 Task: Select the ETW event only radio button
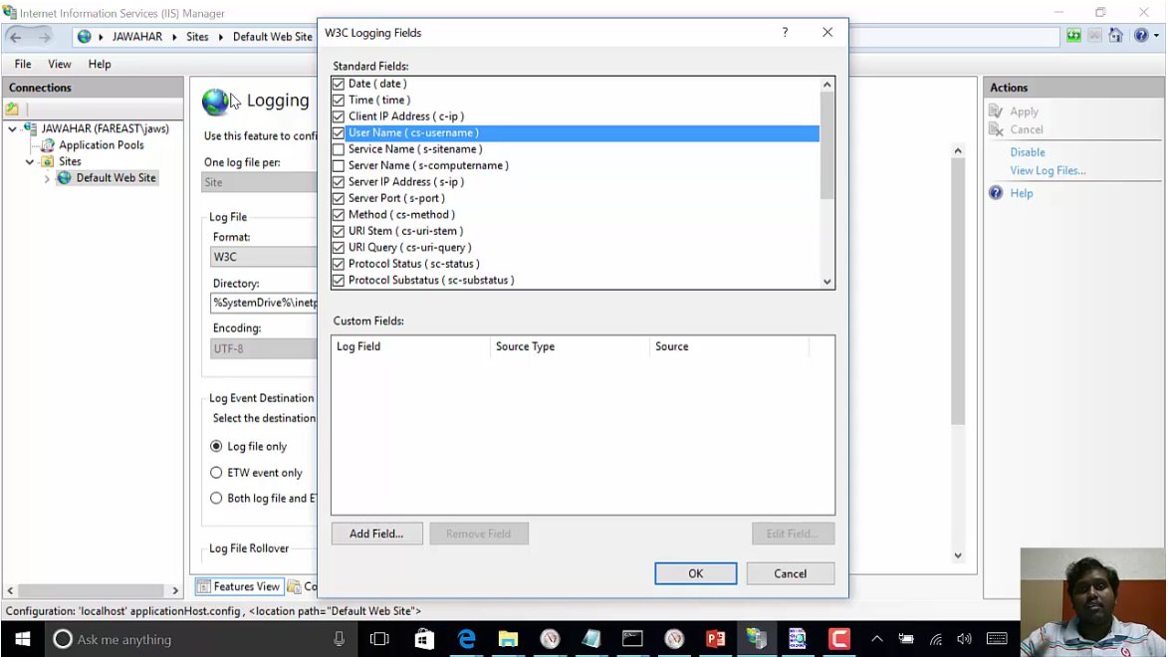(x=216, y=472)
